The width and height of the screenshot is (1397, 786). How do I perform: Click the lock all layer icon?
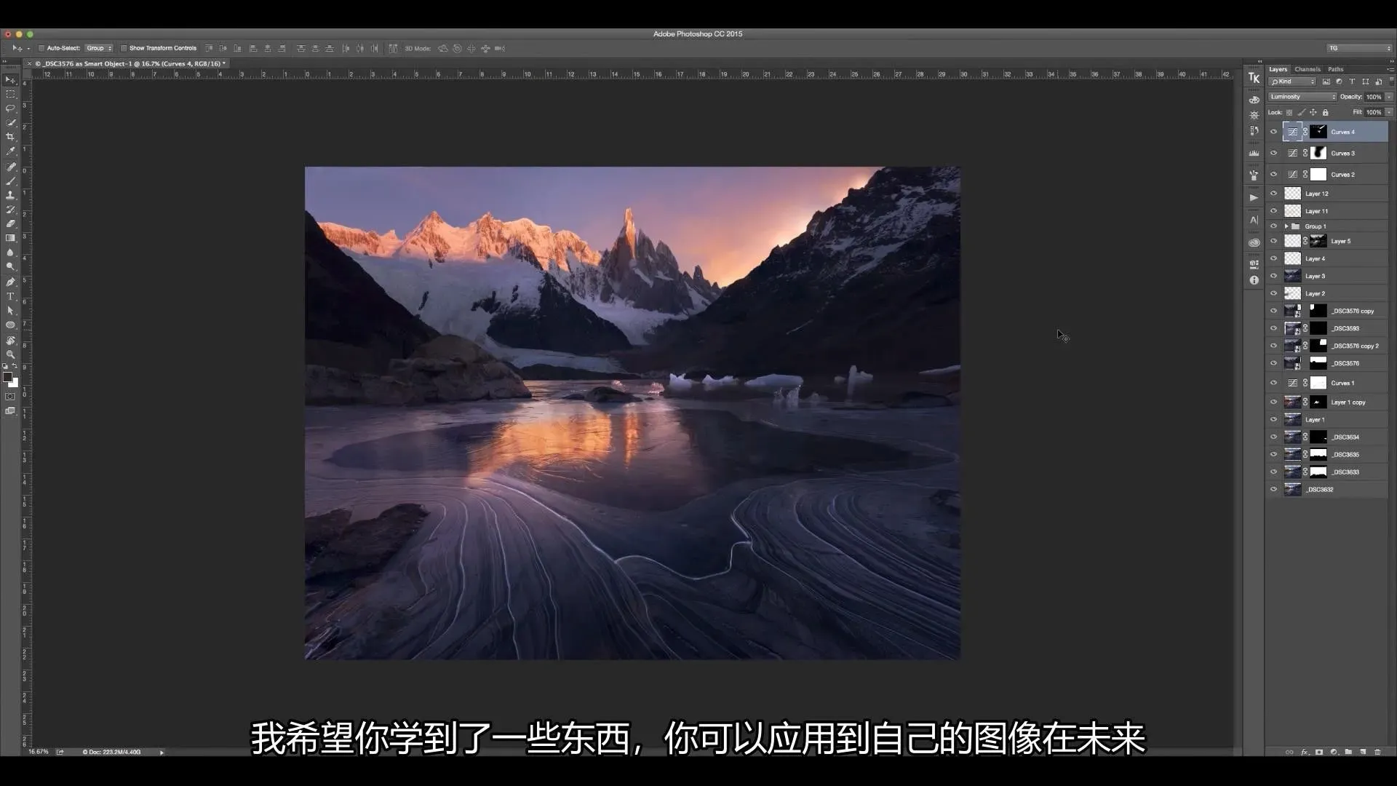point(1325,112)
